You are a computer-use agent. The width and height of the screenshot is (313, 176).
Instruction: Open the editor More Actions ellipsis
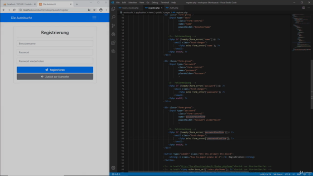[309, 8]
